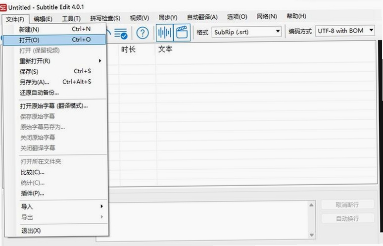Click the text box scrollbar down arrow

click(312, 235)
